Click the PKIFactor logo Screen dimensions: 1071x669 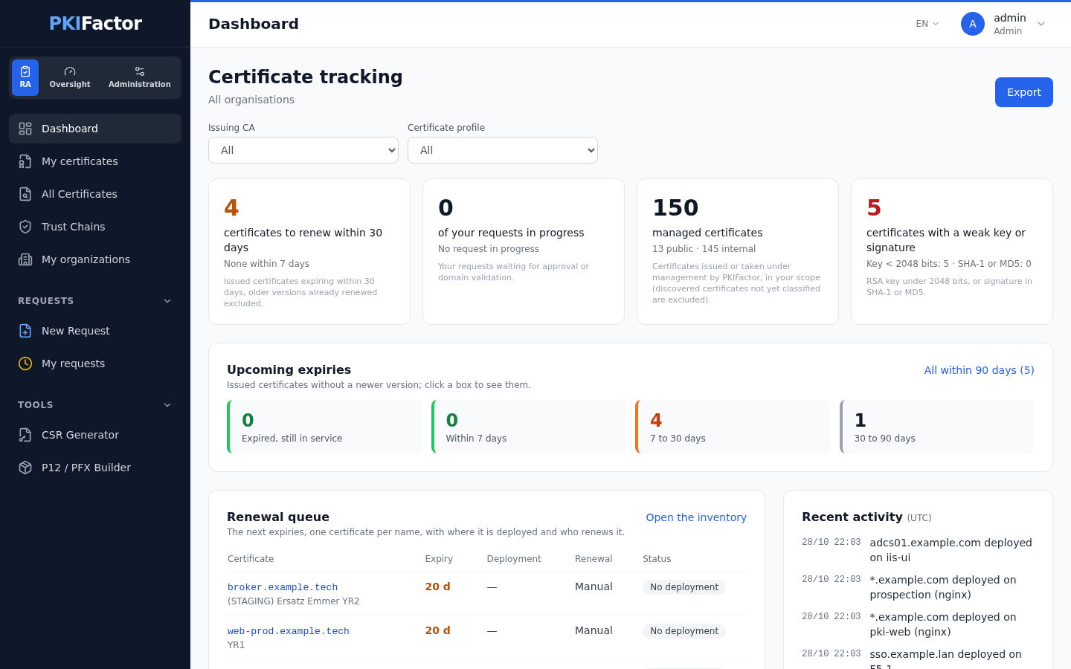pyautogui.click(x=95, y=24)
